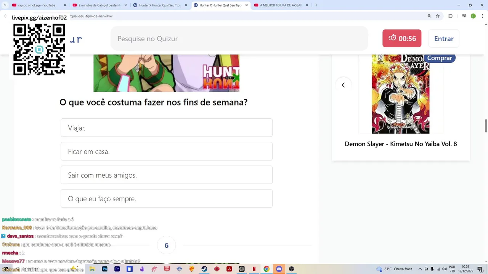
Task: Go to previous product in carousel
Action: [343, 85]
